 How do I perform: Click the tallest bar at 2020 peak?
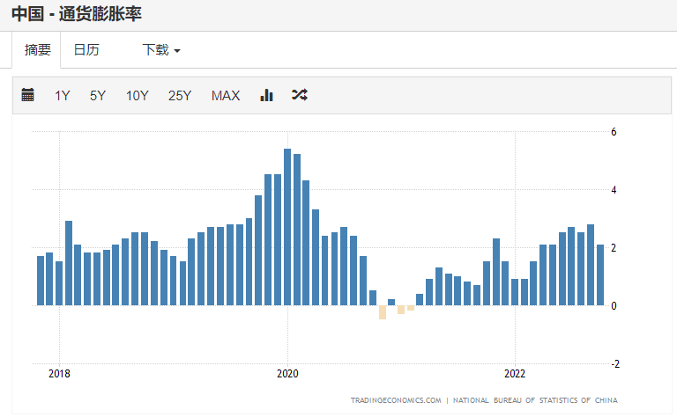tap(287, 227)
